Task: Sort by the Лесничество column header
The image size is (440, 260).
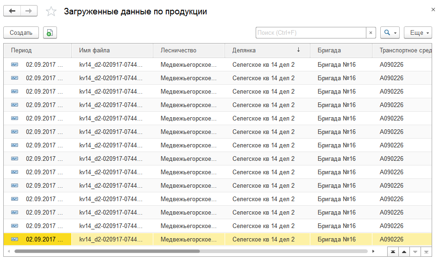Action: (x=189, y=51)
